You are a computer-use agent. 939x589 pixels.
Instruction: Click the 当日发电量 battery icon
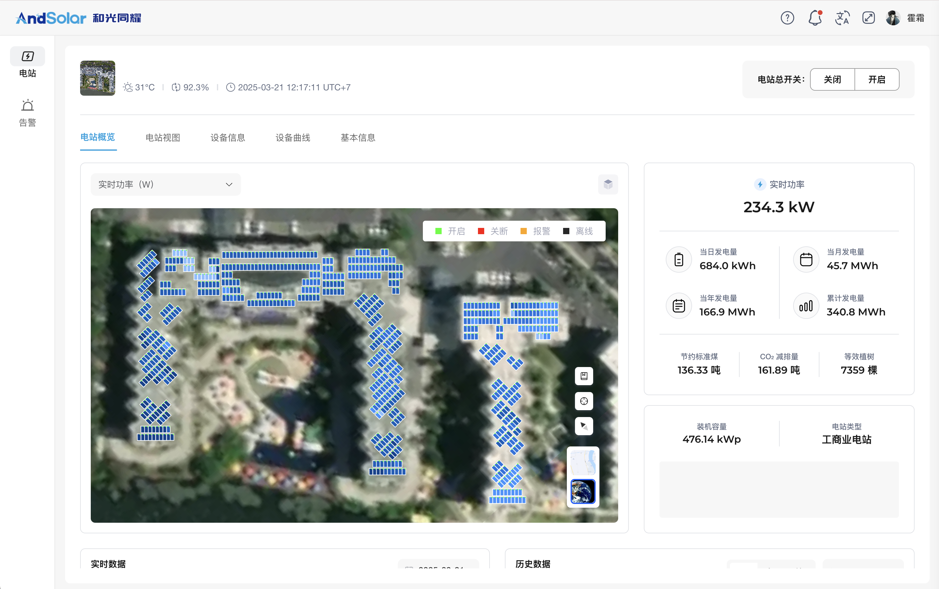(679, 259)
